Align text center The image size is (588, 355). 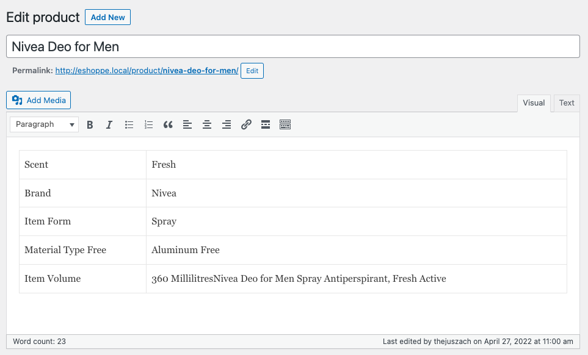click(207, 124)
